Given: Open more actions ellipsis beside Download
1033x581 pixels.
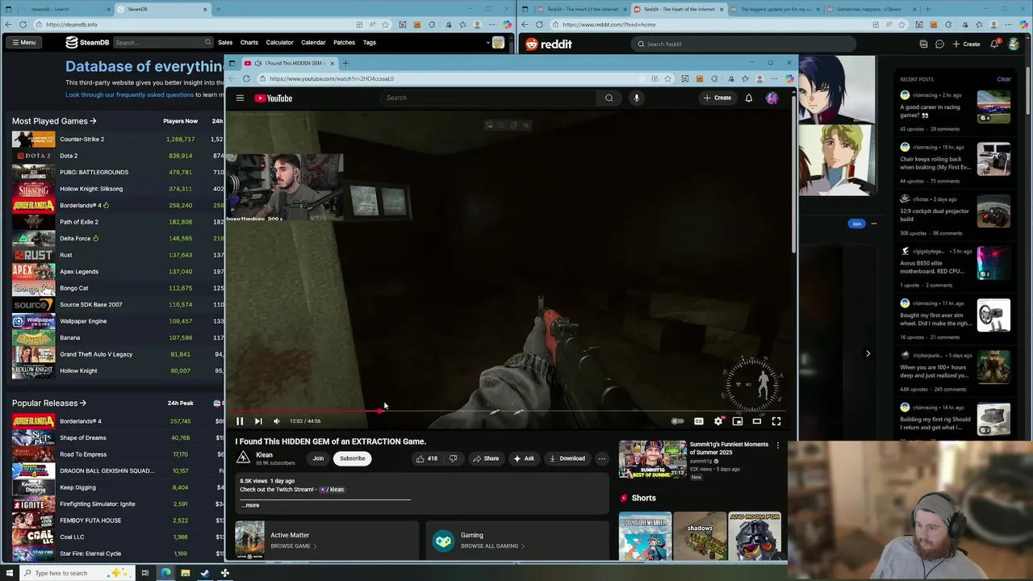Looking at the screenshot, I should pyautogui.click(x=601, y=458).
